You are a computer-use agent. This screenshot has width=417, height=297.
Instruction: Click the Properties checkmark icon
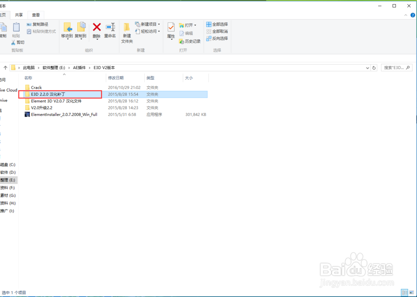click(171, 28)
